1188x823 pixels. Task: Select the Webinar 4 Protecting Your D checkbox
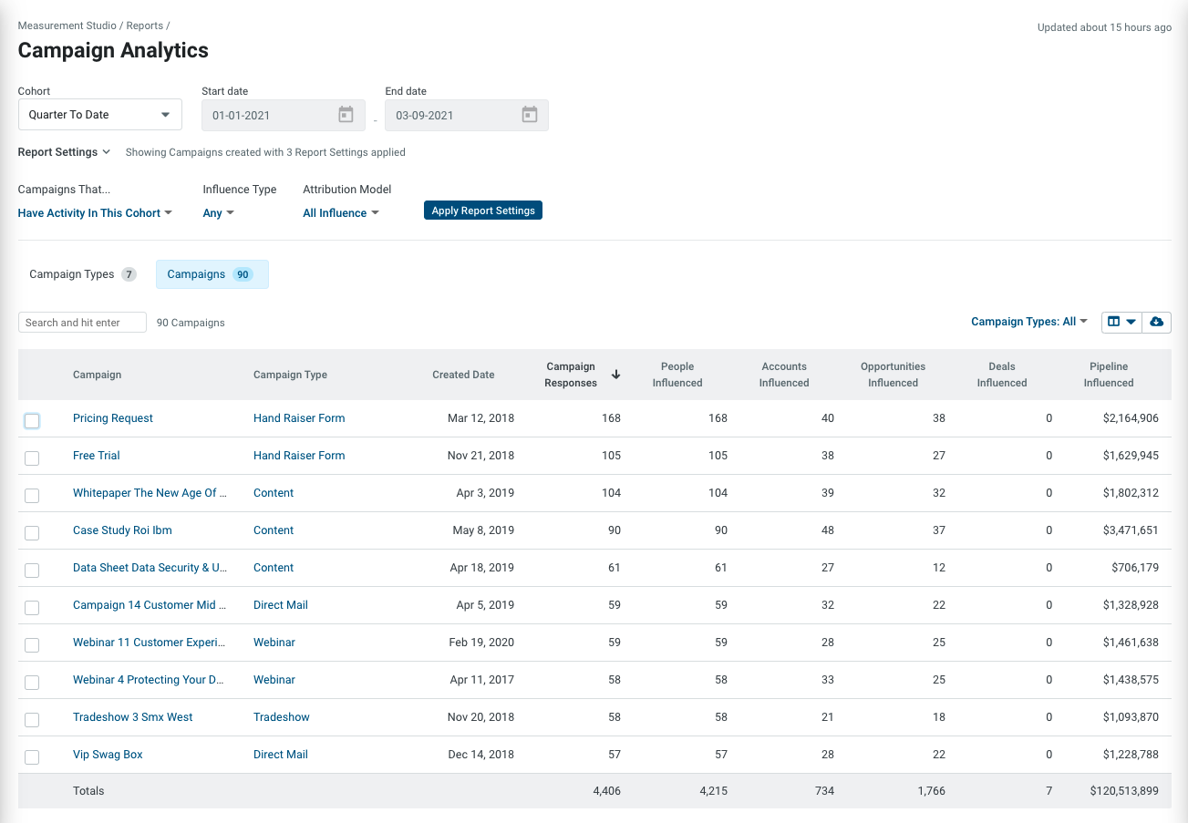pos(32,683)
